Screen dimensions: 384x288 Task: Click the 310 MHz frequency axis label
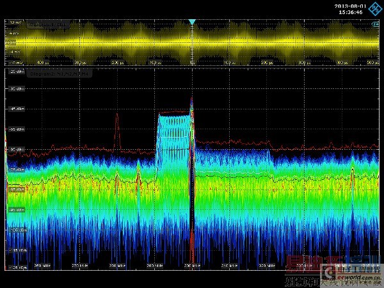(230, 266)
